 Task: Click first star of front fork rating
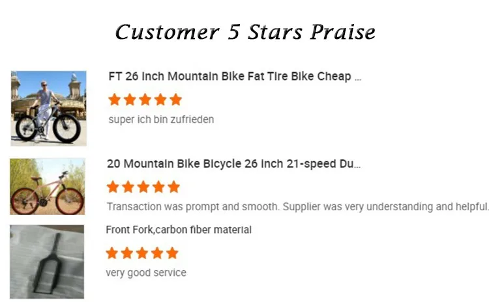click(x=111, y=253)
